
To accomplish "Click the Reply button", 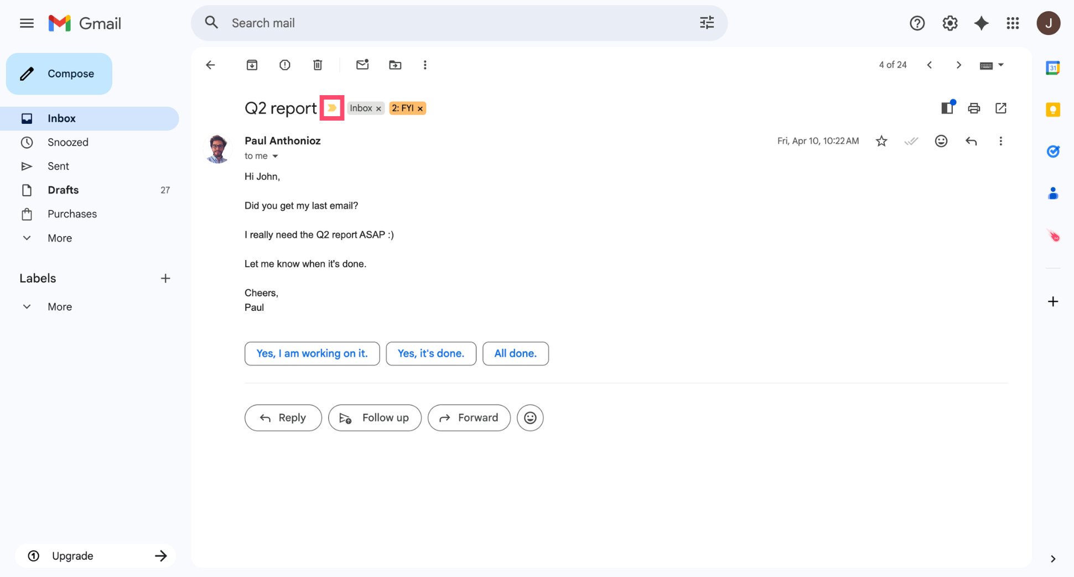I will (x=283, y=418).
